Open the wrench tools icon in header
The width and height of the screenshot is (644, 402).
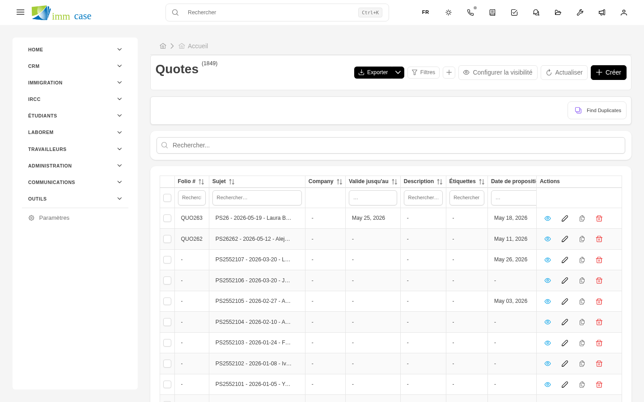[580, 13]
